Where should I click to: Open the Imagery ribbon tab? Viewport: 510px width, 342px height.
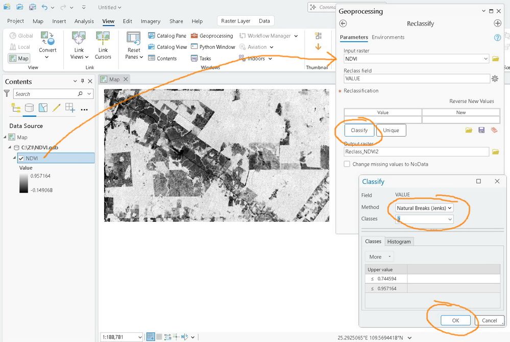point(151,21)
